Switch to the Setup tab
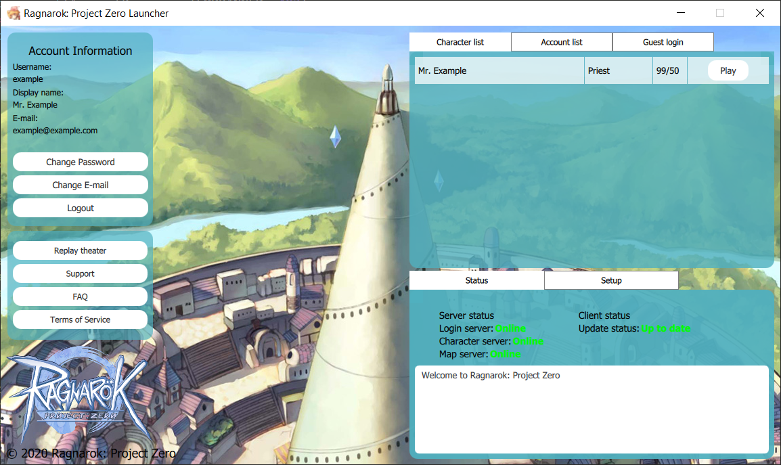781x465 pixels. click(611, 280)
